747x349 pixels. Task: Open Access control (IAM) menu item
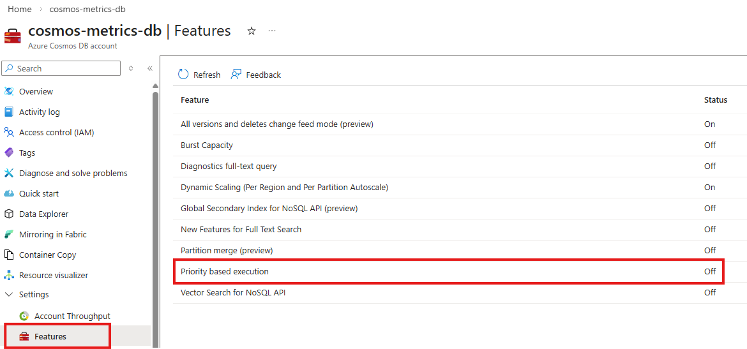click(x=56, y=132)
